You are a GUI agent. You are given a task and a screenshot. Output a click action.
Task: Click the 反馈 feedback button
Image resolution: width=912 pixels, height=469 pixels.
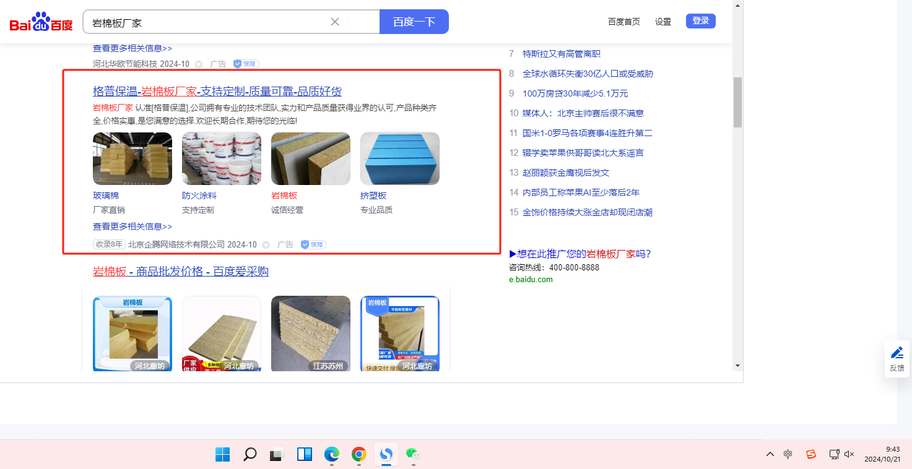click(897, 359)
